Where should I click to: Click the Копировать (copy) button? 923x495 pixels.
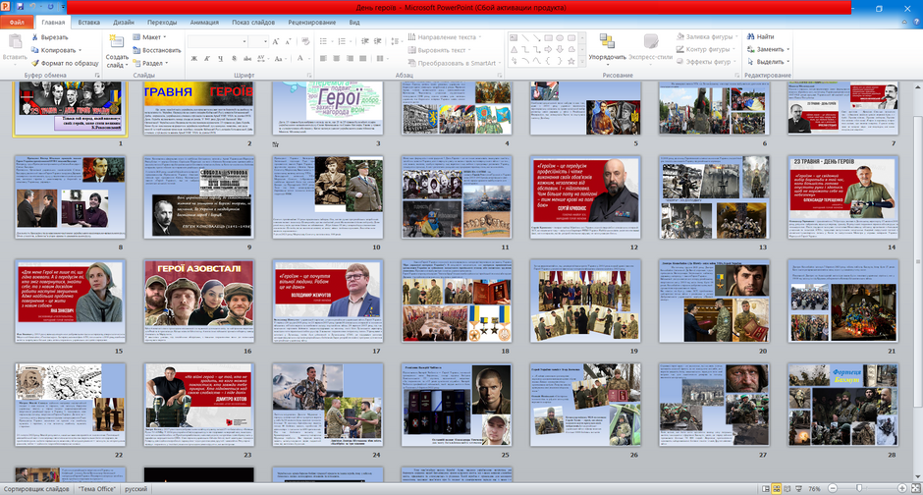click(x=57, y=50)
